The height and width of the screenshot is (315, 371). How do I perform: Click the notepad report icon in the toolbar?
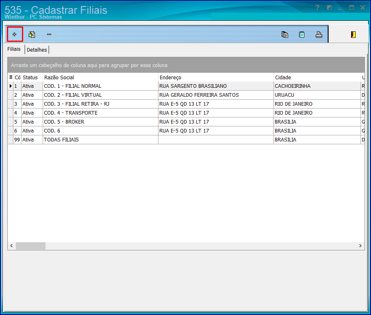point(302,35)
